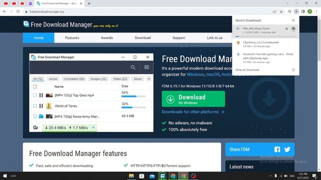Open the green Chrome profile avatar
The height and width of the screenshot is (180, 321).
click(x=310, y=11)
